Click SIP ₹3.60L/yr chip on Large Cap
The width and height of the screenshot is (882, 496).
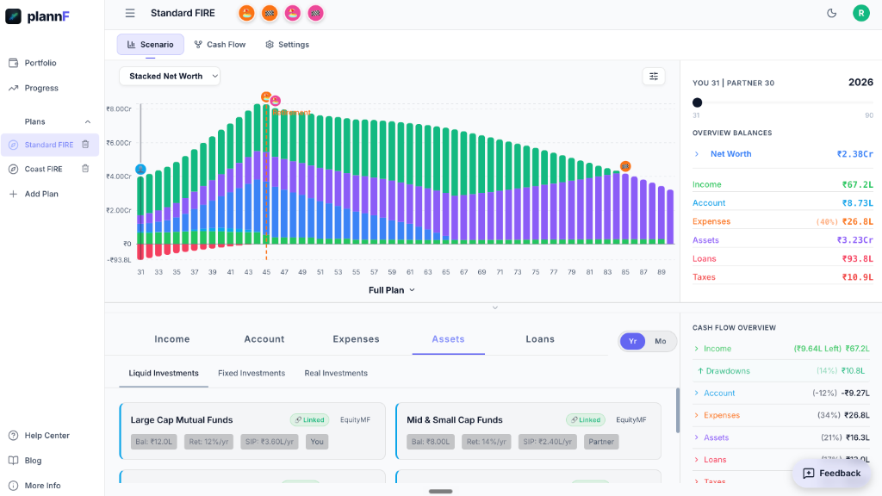pyautogui.click(x=270, y=442)
